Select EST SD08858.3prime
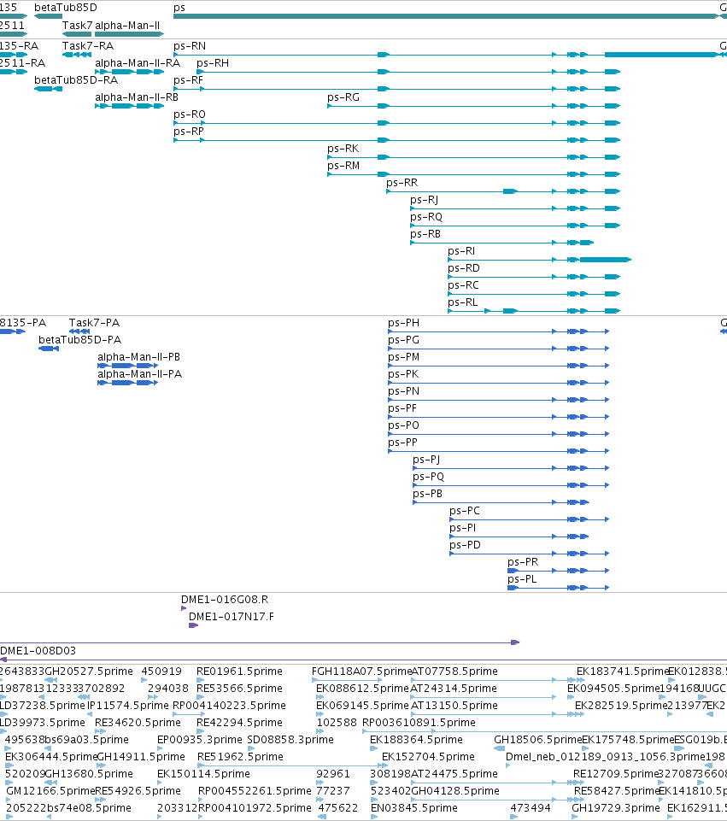Screen dimensions: 727x821 249,748
